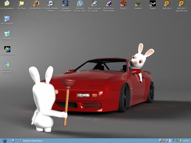Click the dark round tray icon

click(x=173, y=140)
